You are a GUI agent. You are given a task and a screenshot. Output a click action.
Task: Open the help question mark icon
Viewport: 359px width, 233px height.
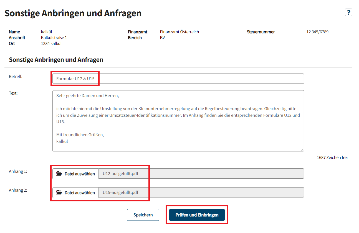tap(348, 12)
